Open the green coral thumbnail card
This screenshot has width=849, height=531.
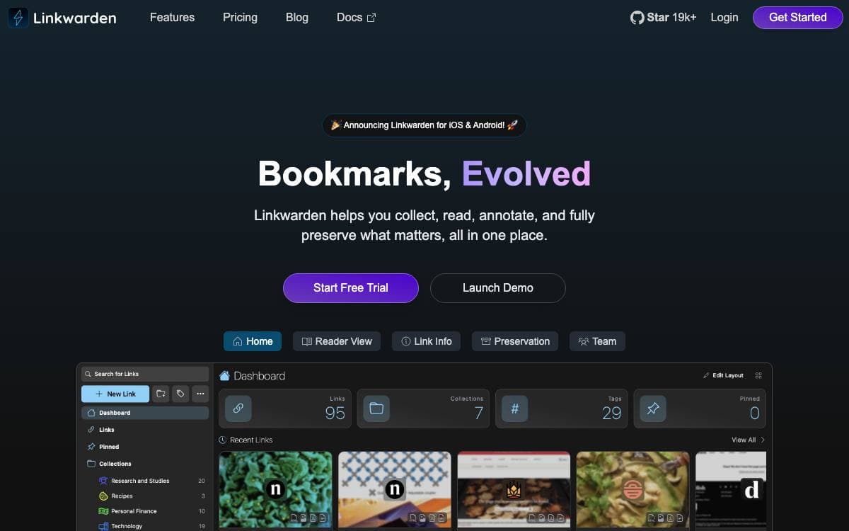(x=275, y=490)
